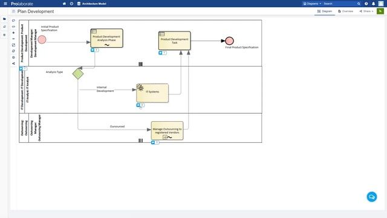Fit the diagram to screen
The width and height of the screenshot is (387, 218).
(x=13, y=45)
